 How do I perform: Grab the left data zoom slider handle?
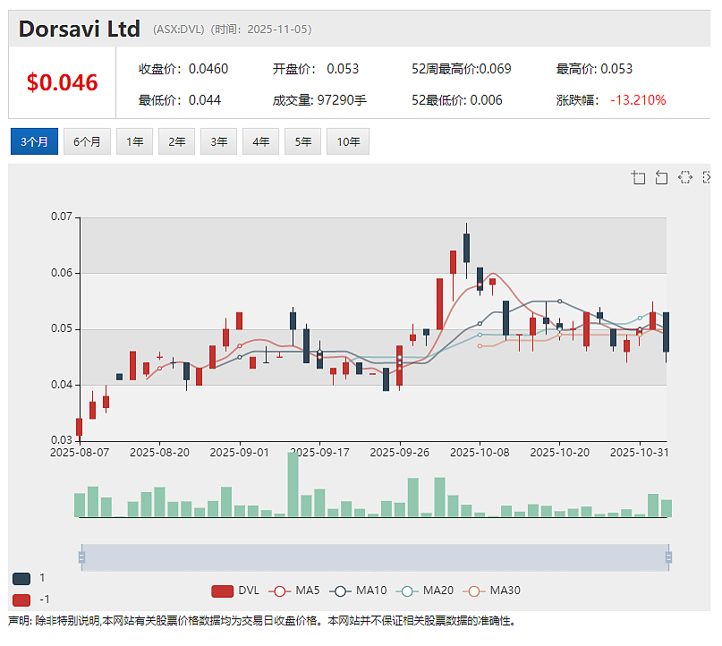[82, 557]
